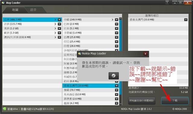Add 歐洲 (1.3 GB) with plus icon
The image size is (193, 114).
coord(59,33)
